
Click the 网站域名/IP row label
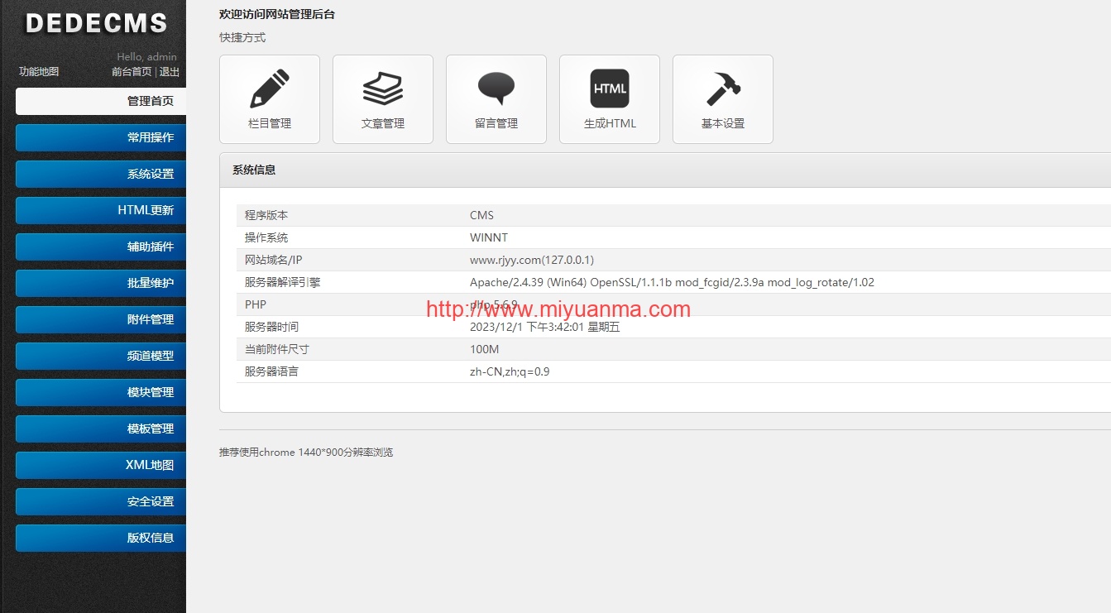275,260
